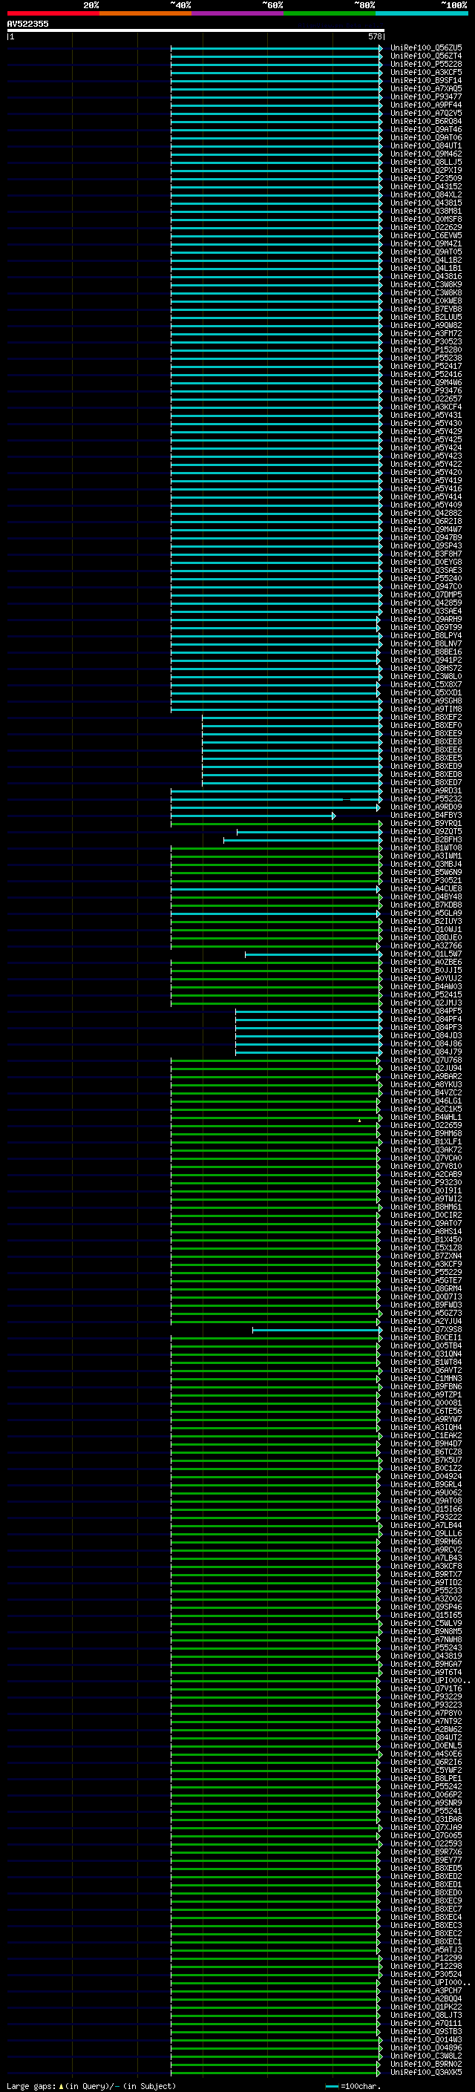Select the UniRef100_P30521 label

pyautogui.click(x=426, y=880)
